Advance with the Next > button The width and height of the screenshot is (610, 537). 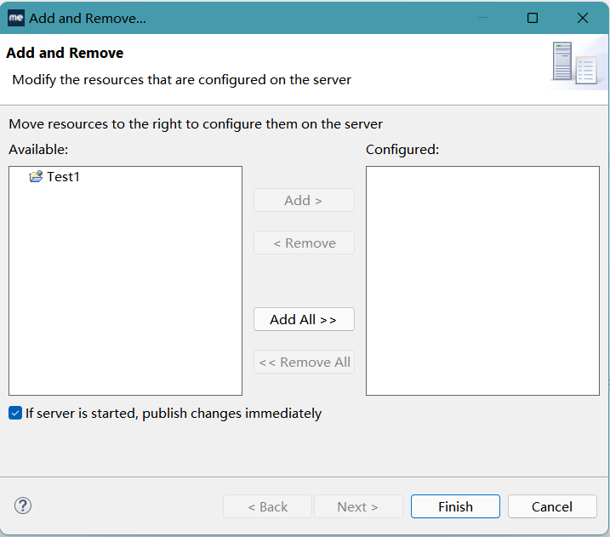click(x=357, y=506)
